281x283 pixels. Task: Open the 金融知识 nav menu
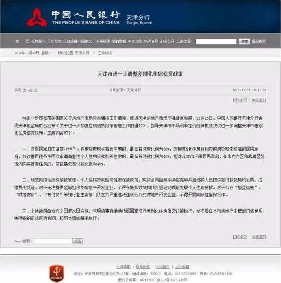coord(87,41)
